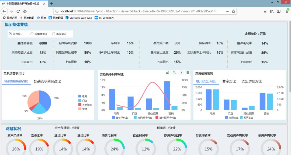Click the 经营净利润额 value 1000

88,43
